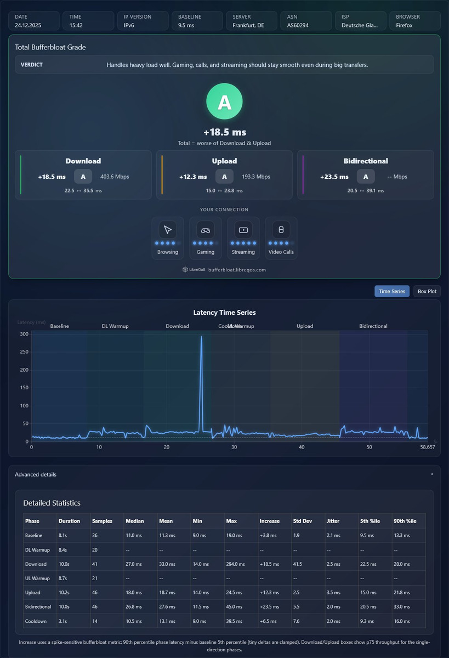The image size is (449, 658).
Task: Click the Download grade A badge
Action: tap(83, 177)
